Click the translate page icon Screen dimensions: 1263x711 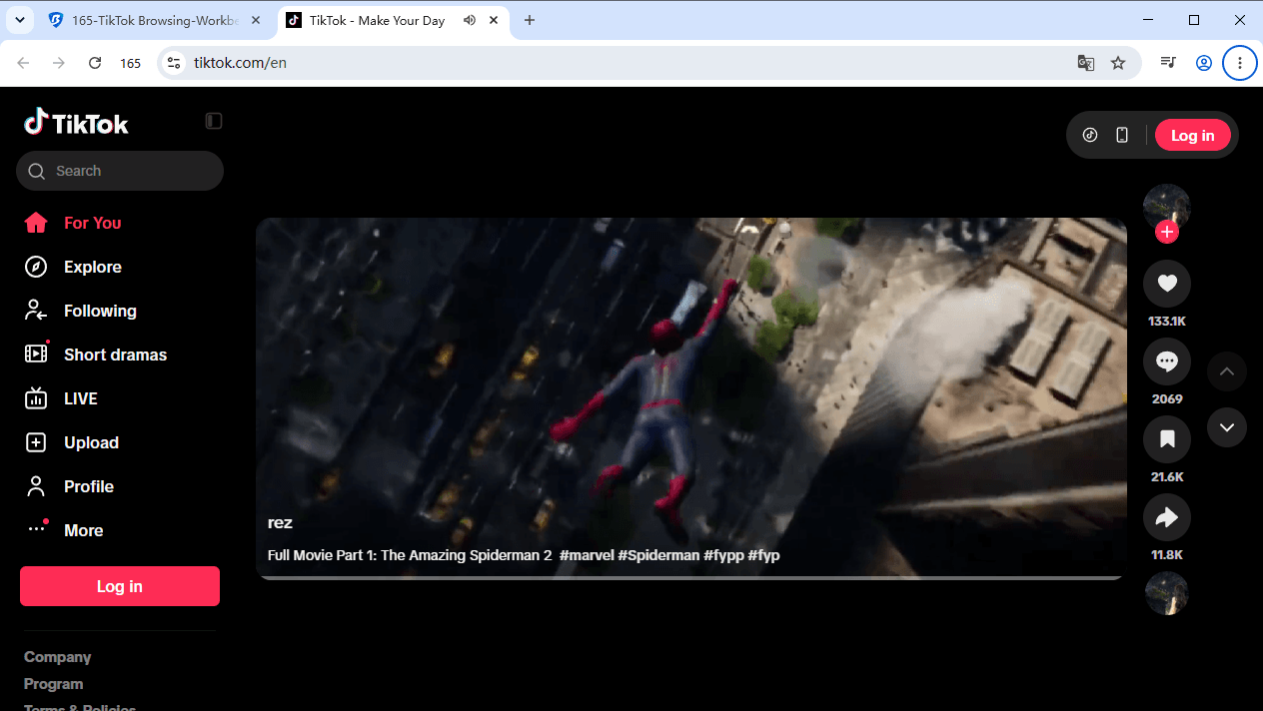pyautogui.click(x=1086, y=63)
